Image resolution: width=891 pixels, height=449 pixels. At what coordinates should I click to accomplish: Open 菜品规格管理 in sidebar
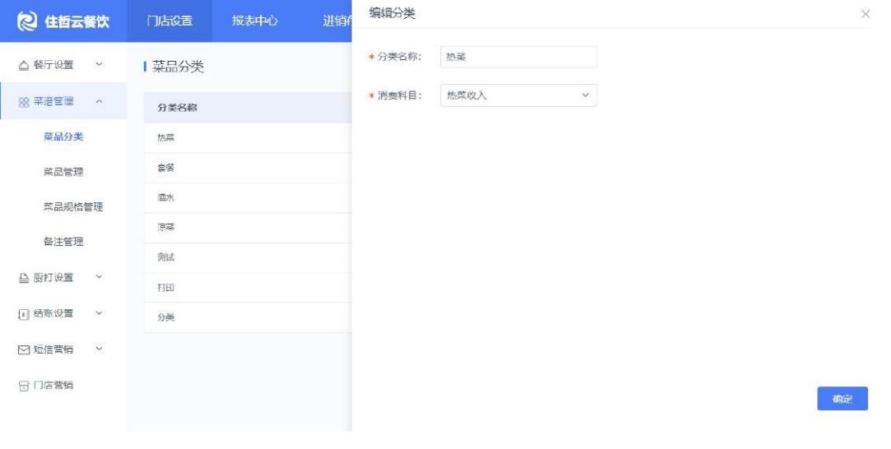(x=73, y=207)
